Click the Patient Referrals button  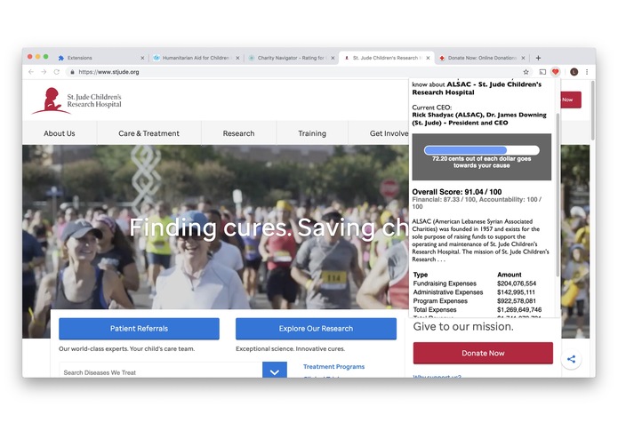tap(139, 329)
